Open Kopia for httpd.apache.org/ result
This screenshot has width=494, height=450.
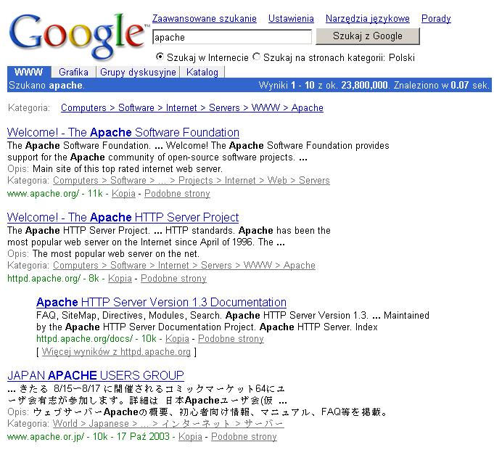tap(120, 278)
